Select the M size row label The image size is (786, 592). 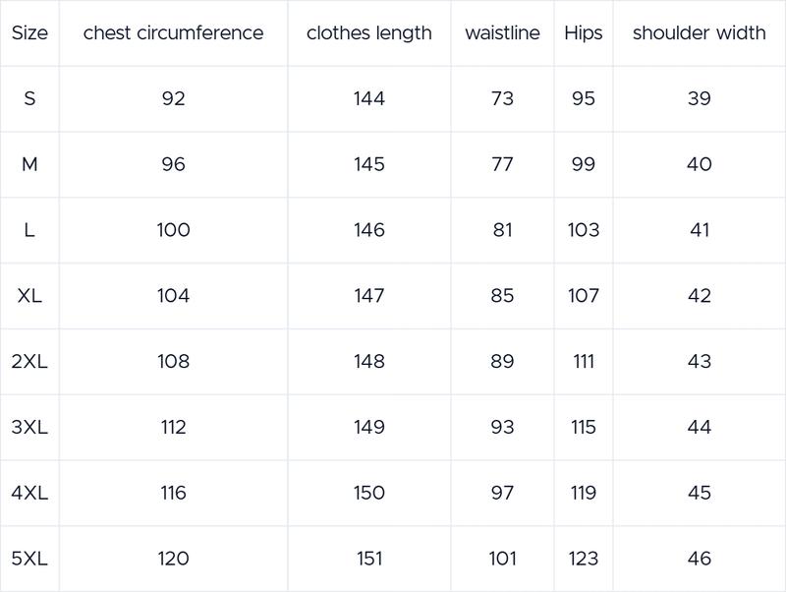pos(29,164)
